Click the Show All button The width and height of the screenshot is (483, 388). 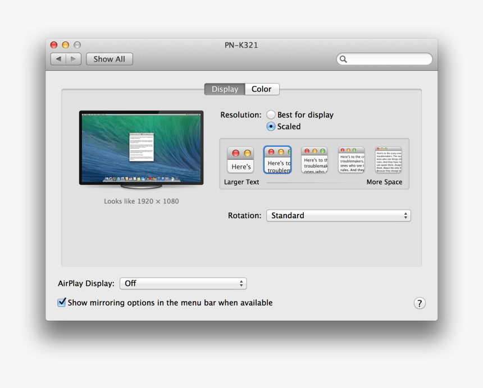point(110,59)
